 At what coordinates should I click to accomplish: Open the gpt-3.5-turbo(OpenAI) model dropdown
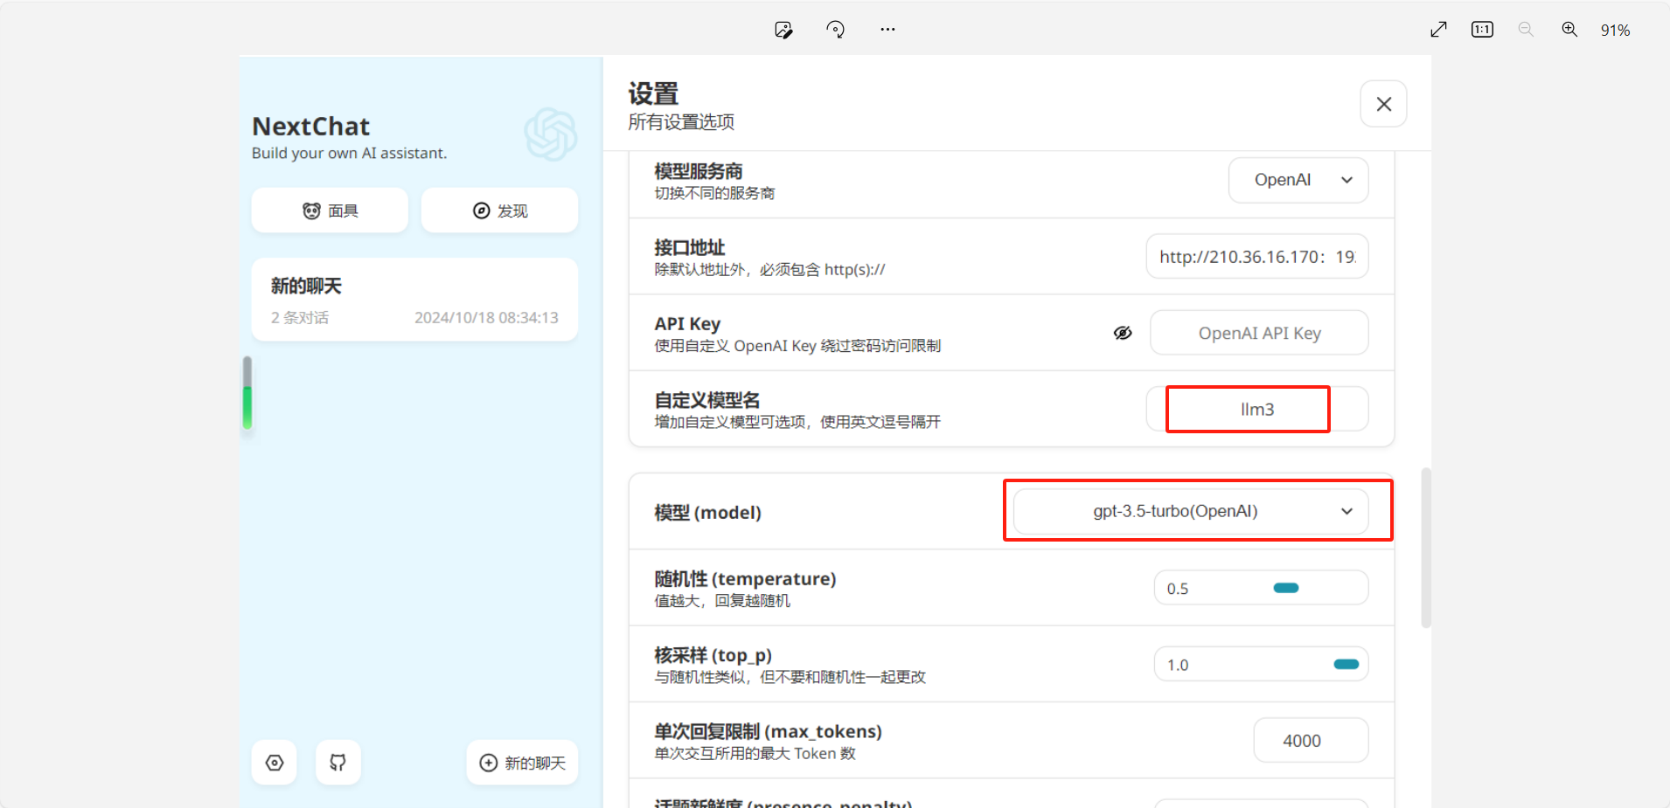1191,511
